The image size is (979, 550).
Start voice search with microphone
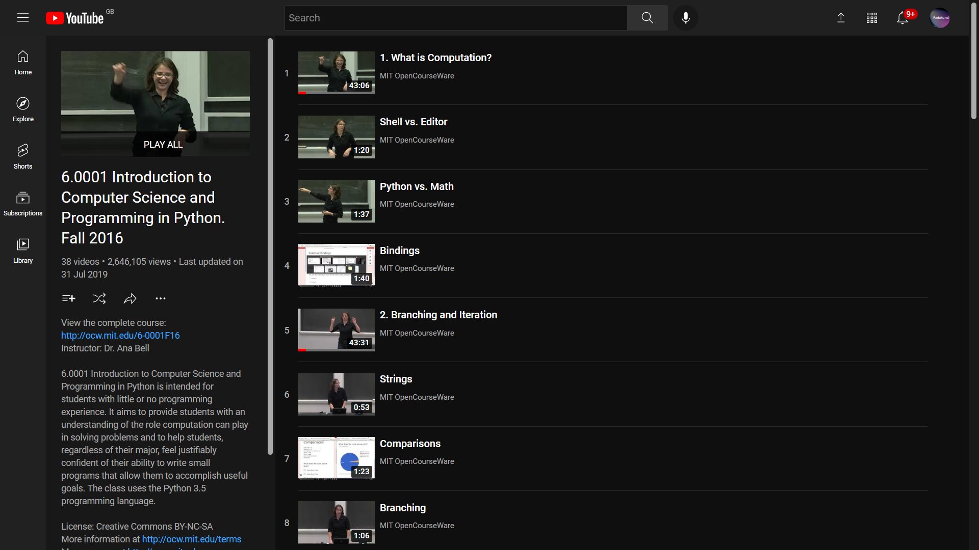686,18
